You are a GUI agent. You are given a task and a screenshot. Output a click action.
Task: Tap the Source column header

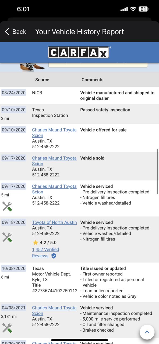coord(42,80)
